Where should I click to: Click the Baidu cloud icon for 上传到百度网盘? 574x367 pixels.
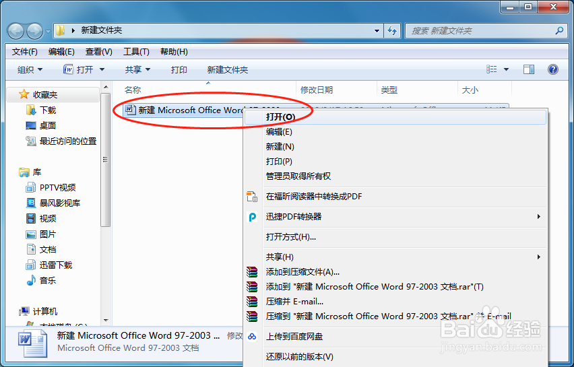[x=252, y=337]
